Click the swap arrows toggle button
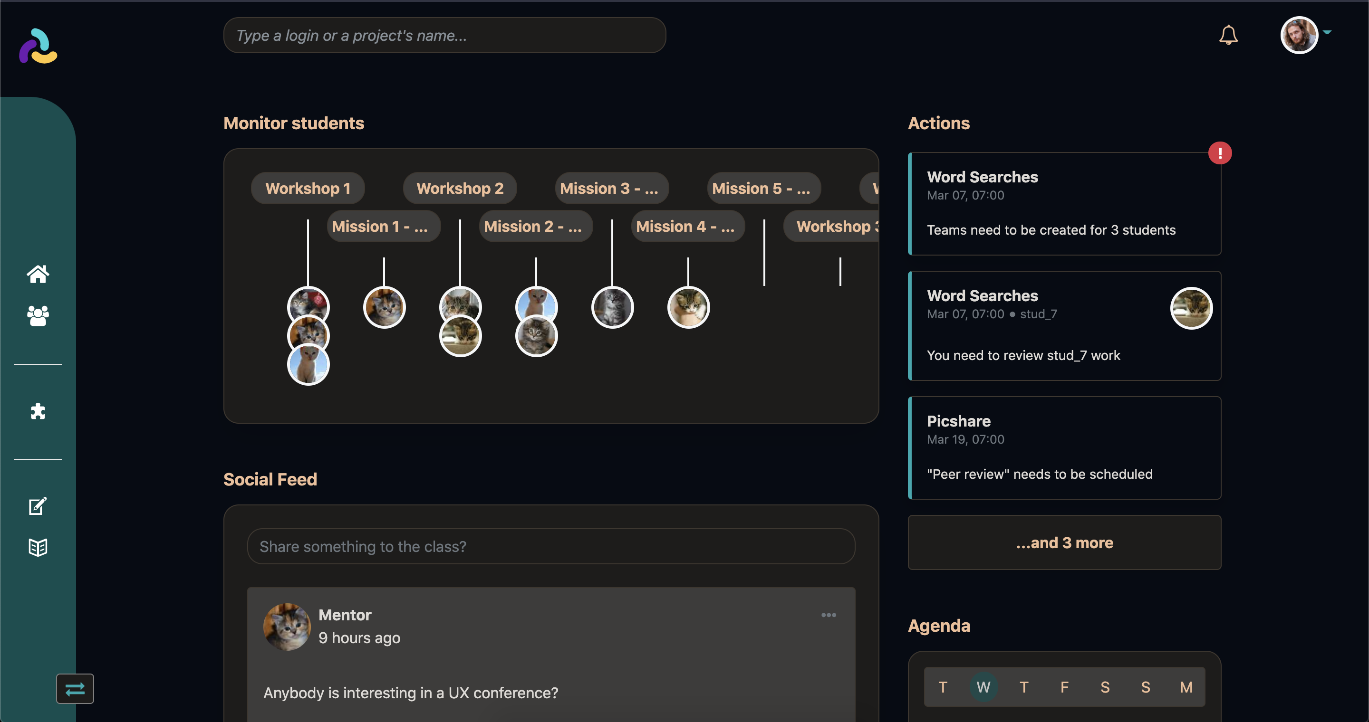 (x=75, y=689)
